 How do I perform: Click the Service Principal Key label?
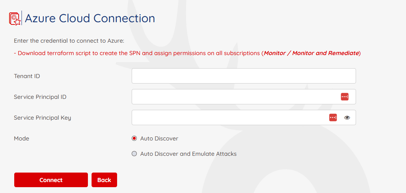[x=42, y=118]
